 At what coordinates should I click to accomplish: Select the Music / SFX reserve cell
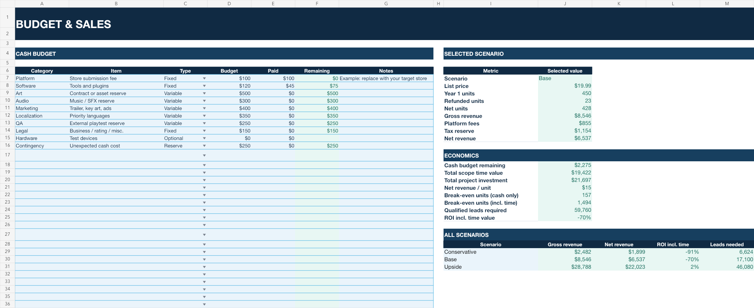click(116, 101)
